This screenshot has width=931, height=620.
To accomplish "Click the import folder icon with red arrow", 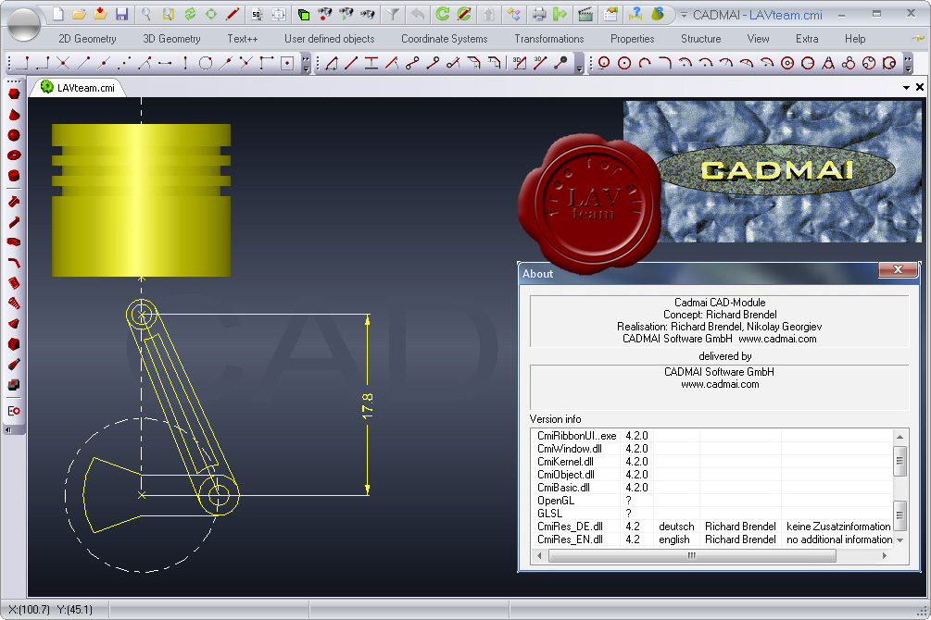I will point(100,14).
